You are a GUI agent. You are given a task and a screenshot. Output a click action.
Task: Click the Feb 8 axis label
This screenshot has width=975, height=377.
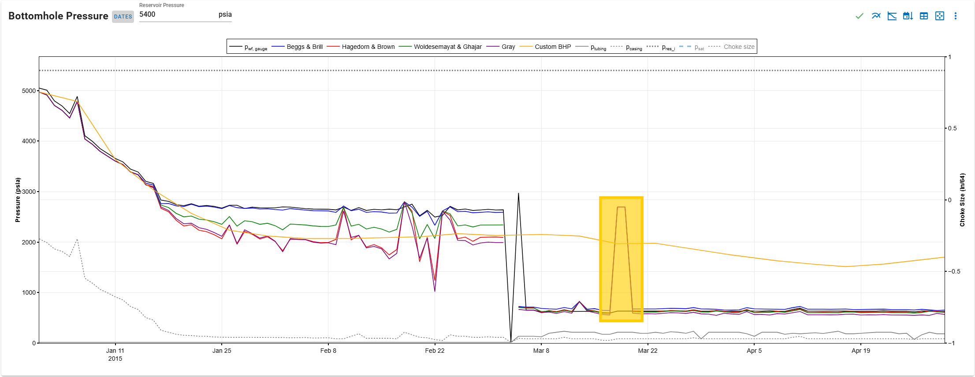pyautogui.click(x=328, y=351)
